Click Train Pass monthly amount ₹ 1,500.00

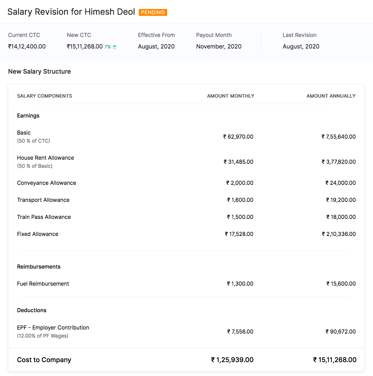[240, 217]
